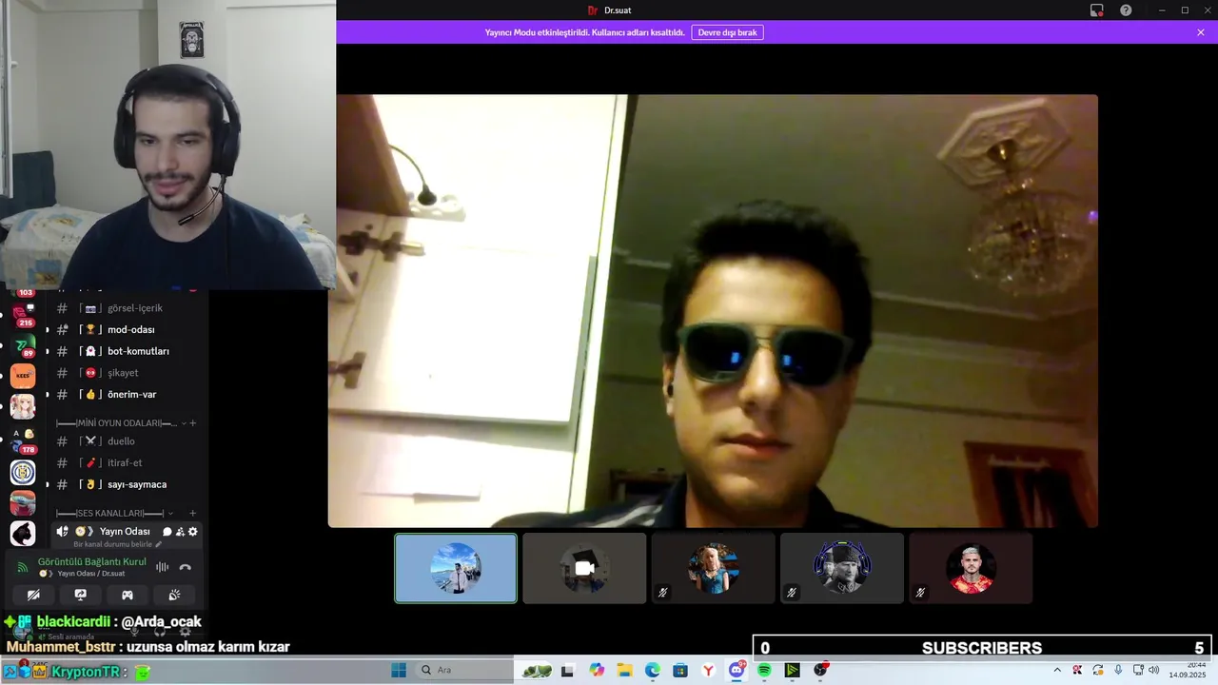Edit channel status pencil icon
This screenshot has height=685, width=1218.
click(x=159, y=544)
